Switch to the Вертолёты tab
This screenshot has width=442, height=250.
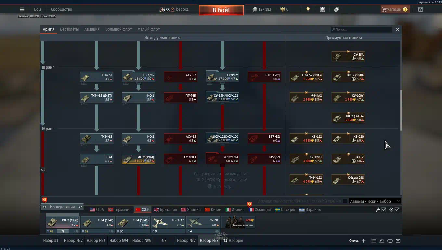[x=69, y=29]
